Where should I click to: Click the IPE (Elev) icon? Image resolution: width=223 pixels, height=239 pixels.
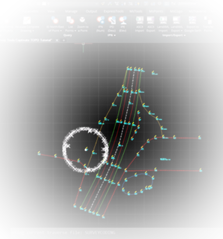pyautogui.click(x=123, y=20)
